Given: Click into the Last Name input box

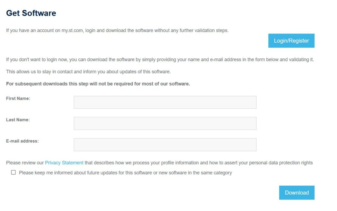Looking at the screenshot, I should [x=165, y=123].
